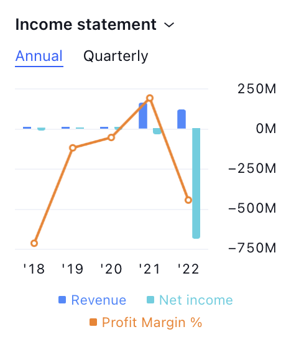Select the '20 profit margin data point
Image resolution: width=281 pixels, height=337 pixels.
tap(111, 137)
